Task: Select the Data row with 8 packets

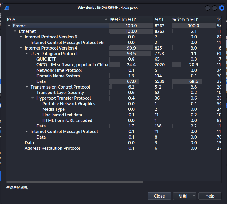Action: (x=114, y=137)
